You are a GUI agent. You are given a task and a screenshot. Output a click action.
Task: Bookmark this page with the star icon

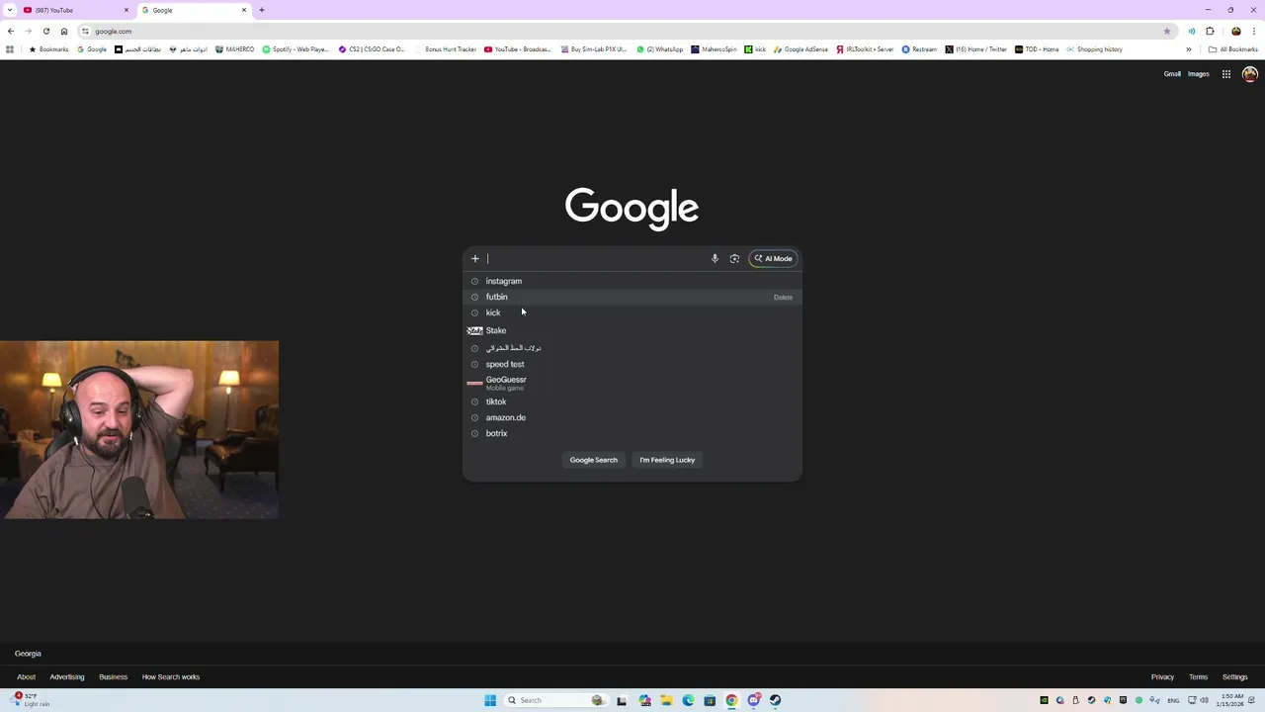point(1167,31)
